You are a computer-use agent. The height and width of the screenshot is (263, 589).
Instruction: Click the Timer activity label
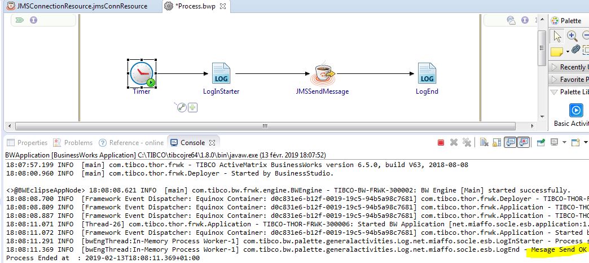(x=141, y=91)
